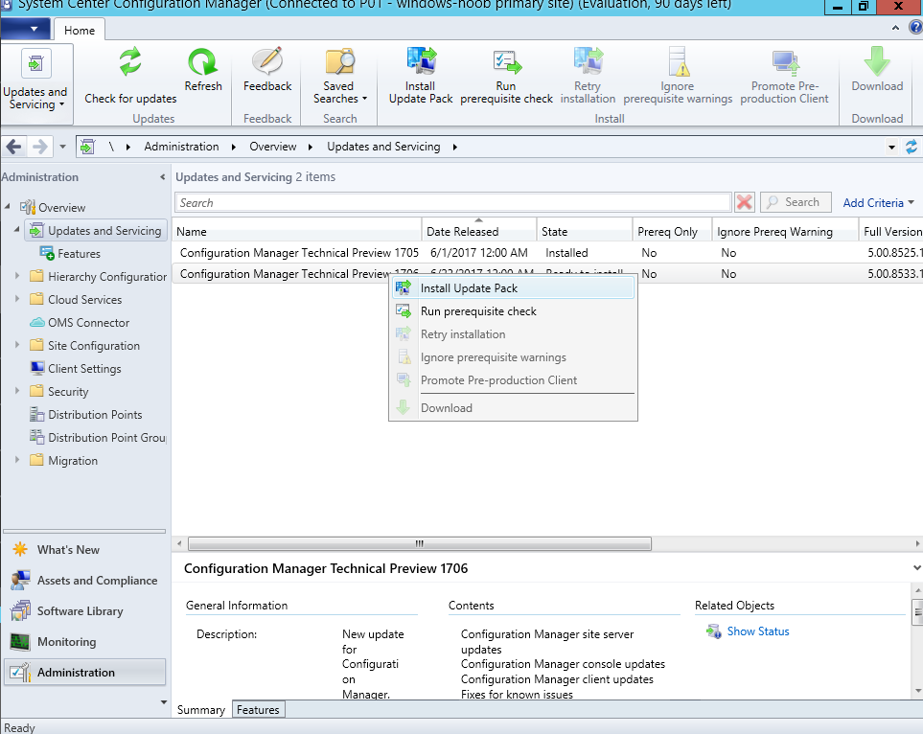Click the Search button
Image resolution: width=923 pixels, height=734 pixels.
tap(796, 202)
